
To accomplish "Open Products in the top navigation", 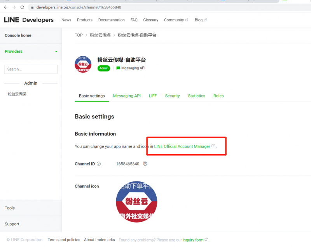I will click(85, 20).
